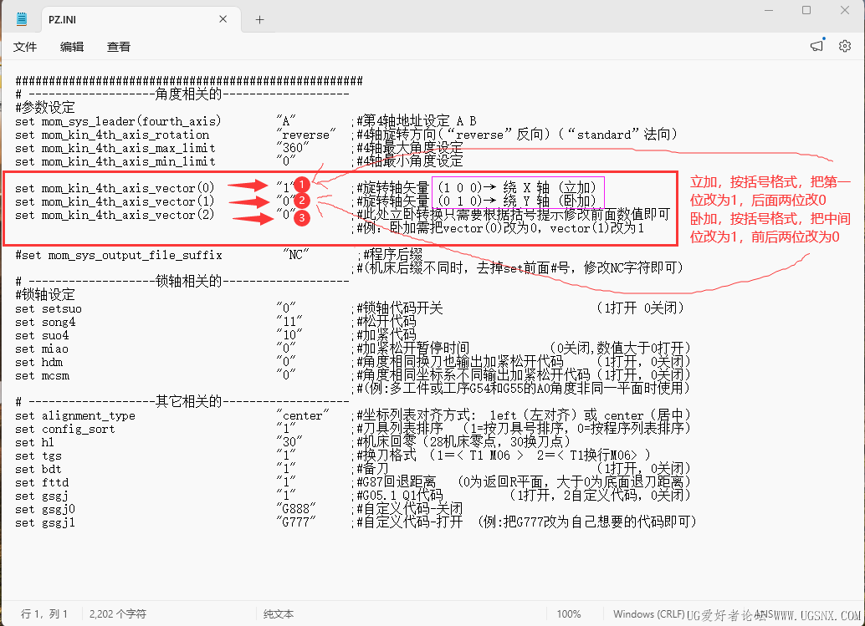
Task: Click the "NC" suffix value
Action: [295, 254]
